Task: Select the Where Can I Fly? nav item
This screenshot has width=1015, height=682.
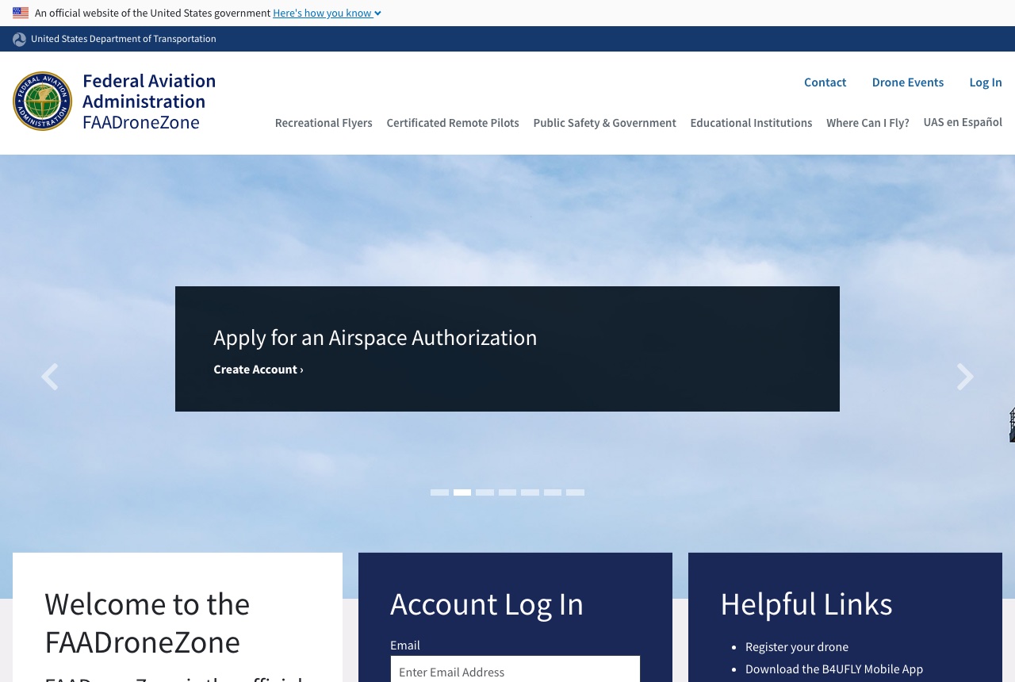Action: pyautogui.click(x=868, y=123)
